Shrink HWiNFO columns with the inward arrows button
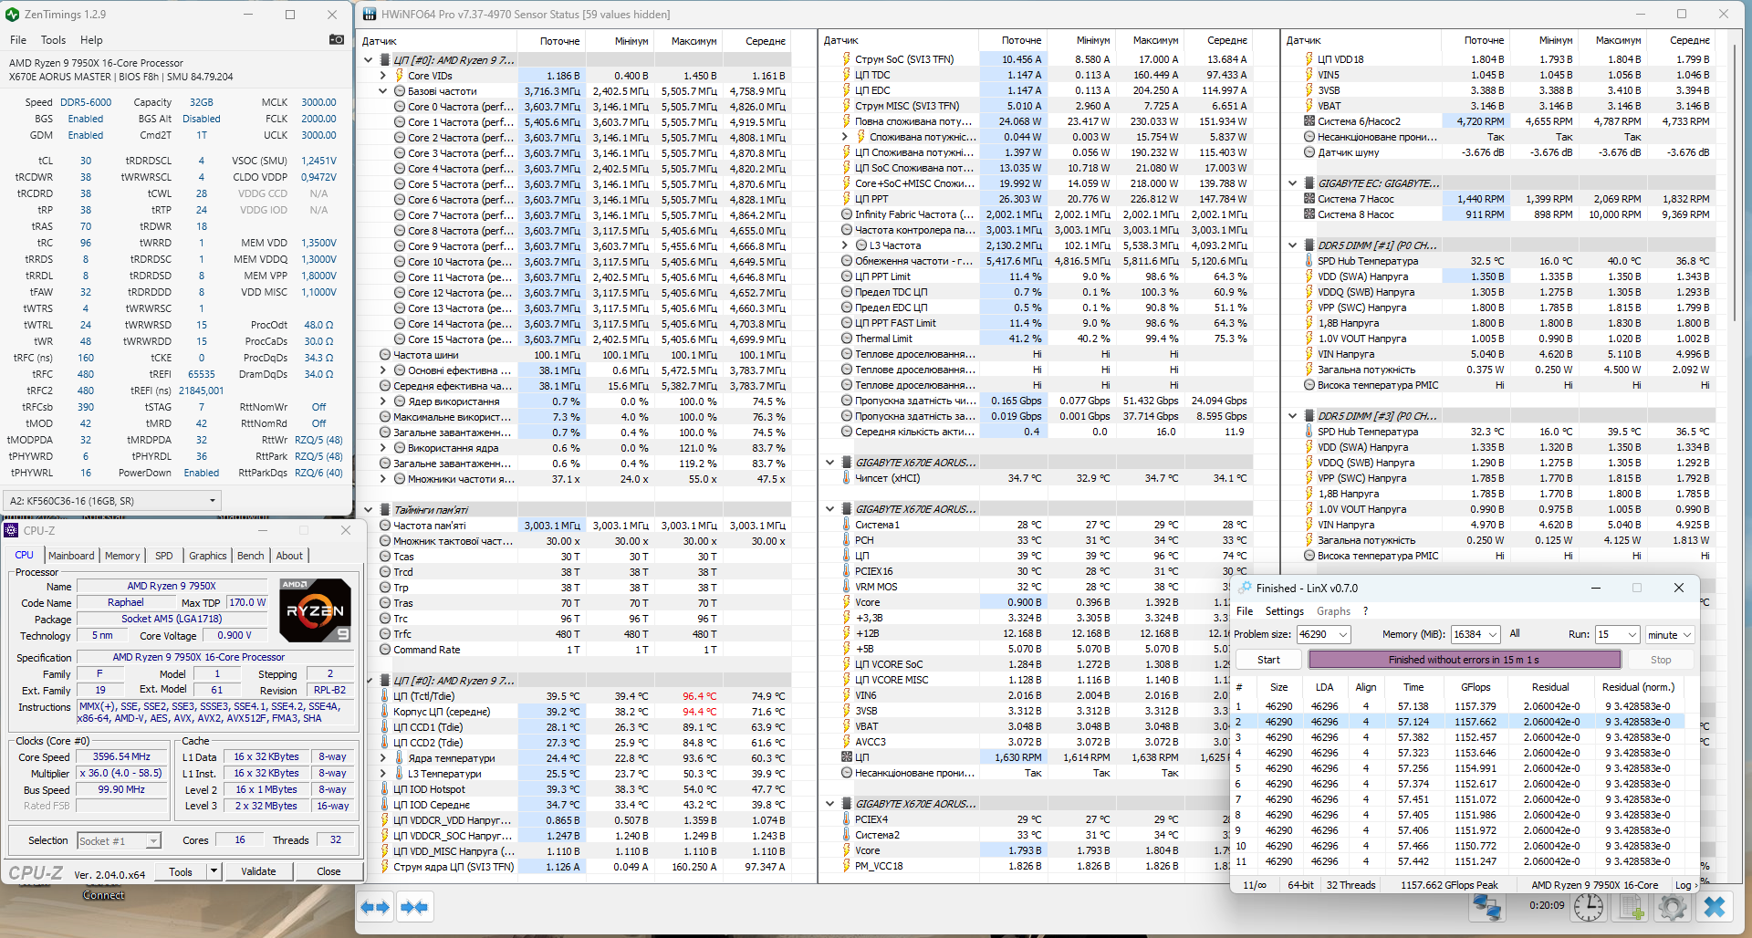 click(413, 907)
